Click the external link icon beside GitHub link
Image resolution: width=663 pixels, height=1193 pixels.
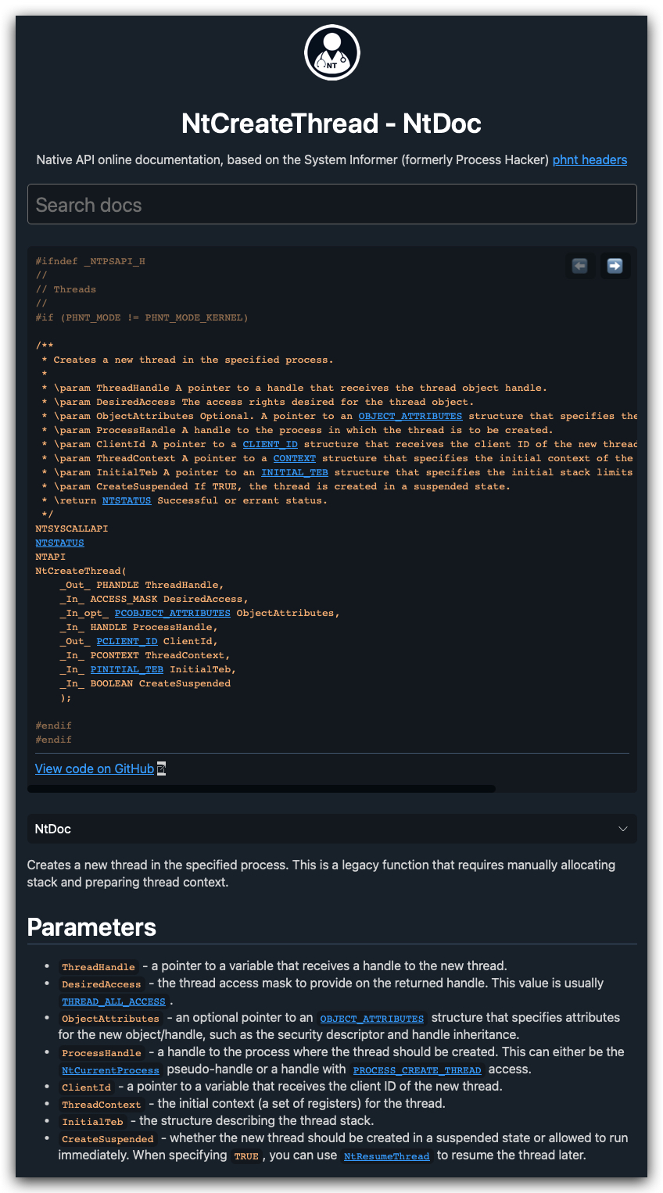[161, 768]
